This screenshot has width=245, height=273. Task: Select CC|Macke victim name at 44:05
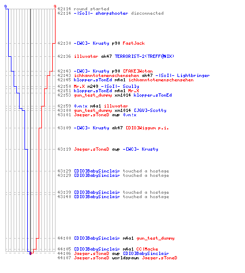147,249
